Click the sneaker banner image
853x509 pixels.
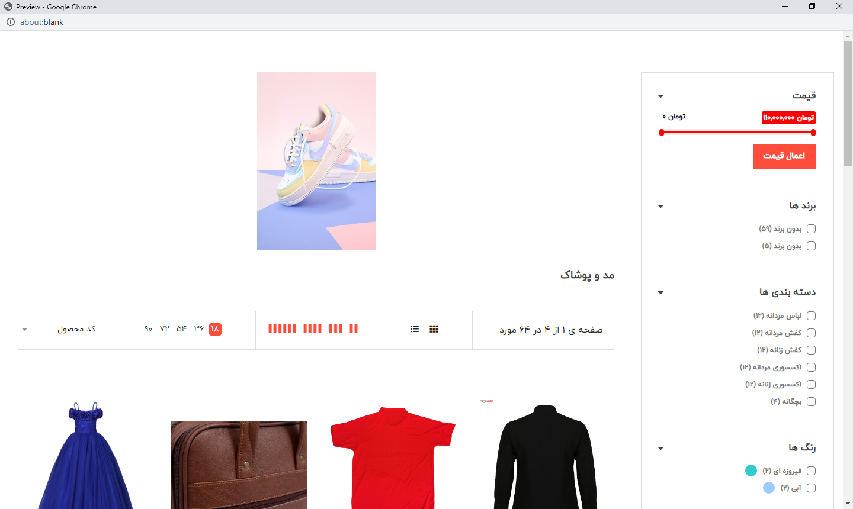[316, 161]
